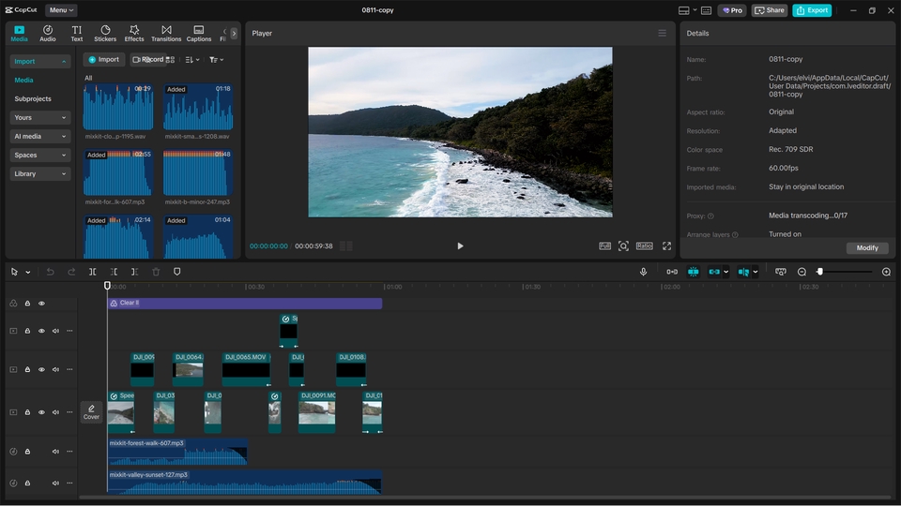Expand the Spaces section
The image size is (901, 506).
[39, 155]
